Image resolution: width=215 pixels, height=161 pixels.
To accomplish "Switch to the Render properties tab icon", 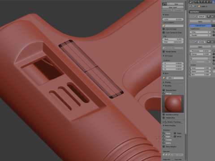I will point(196,2).
